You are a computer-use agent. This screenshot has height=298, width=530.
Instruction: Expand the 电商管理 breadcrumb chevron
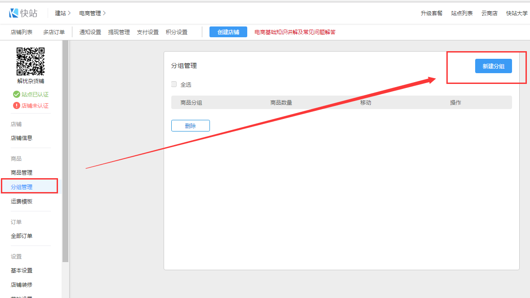click(x=104, y=13)
